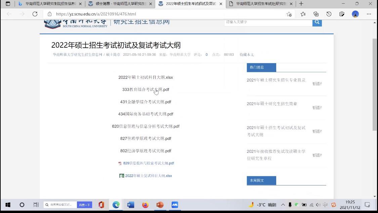Click the page vertical scrollbar thumb
This screenshot has width=378, height=213.
375,84
